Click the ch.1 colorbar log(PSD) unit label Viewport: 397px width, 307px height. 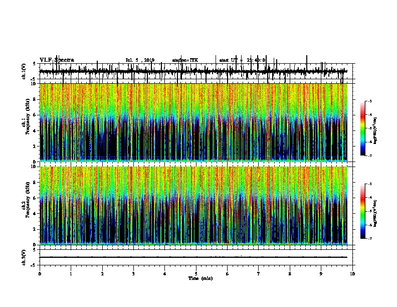pos(375,130)
